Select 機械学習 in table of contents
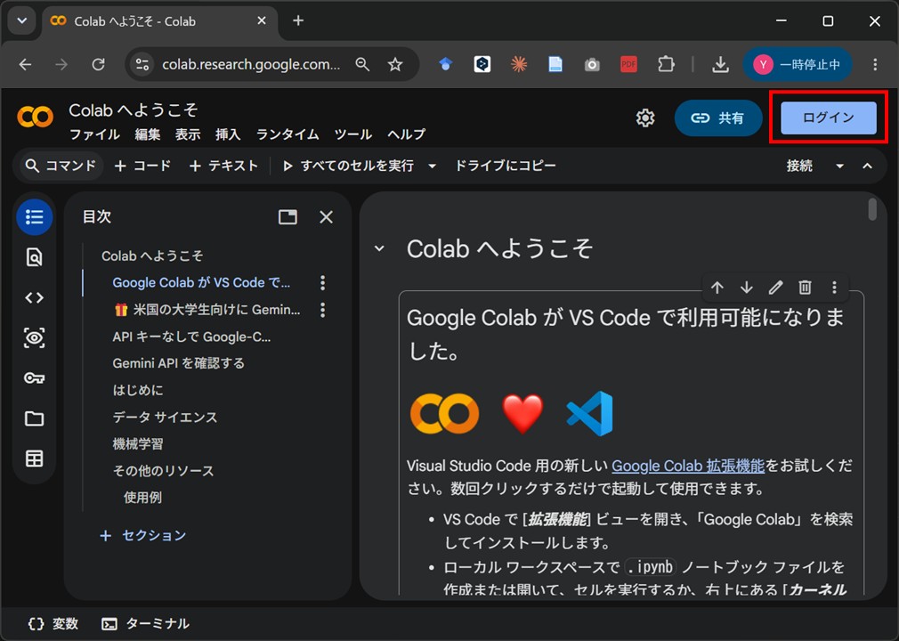This screenshot has height=641, width=899. coord(138,443)
